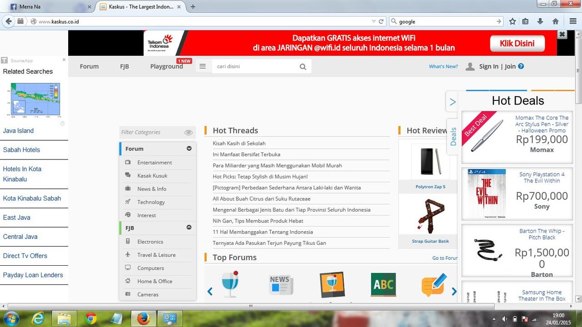Click the Firefox google search box

coord(447,21)
